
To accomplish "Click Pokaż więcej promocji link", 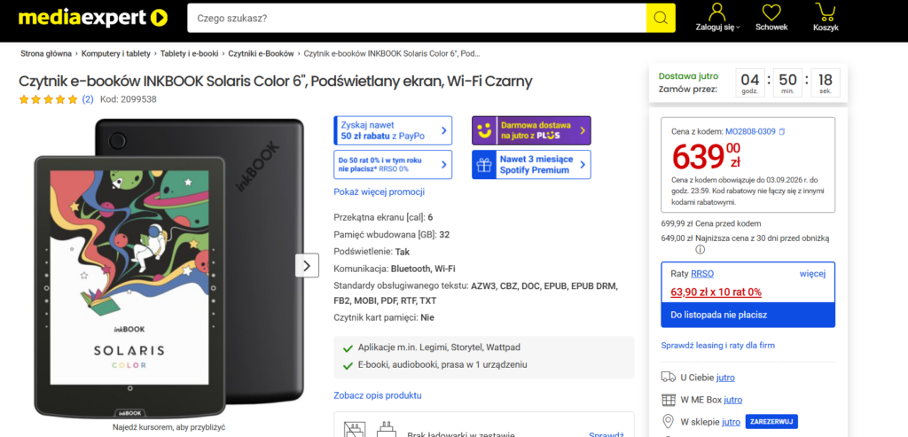I will pyautogui.click(x=380, y=191).
